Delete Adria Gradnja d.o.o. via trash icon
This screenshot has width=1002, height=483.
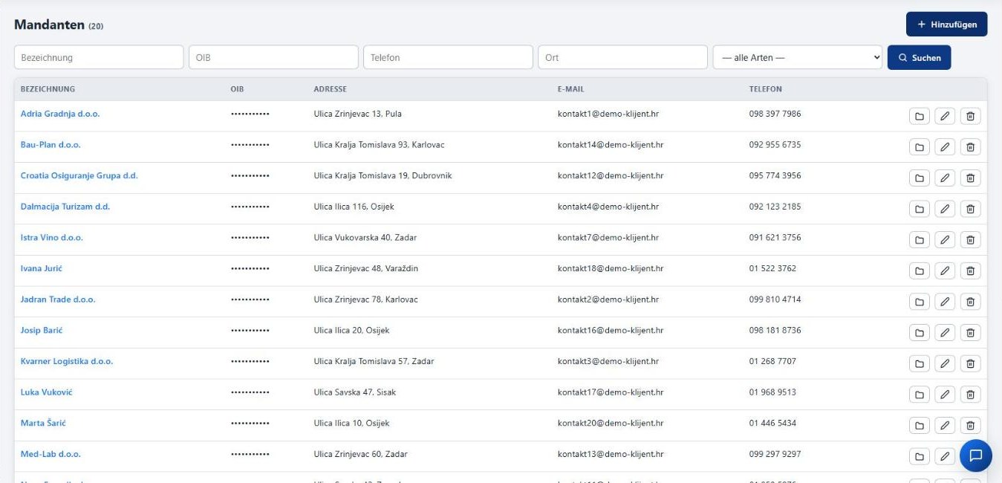tap(970, 117)
